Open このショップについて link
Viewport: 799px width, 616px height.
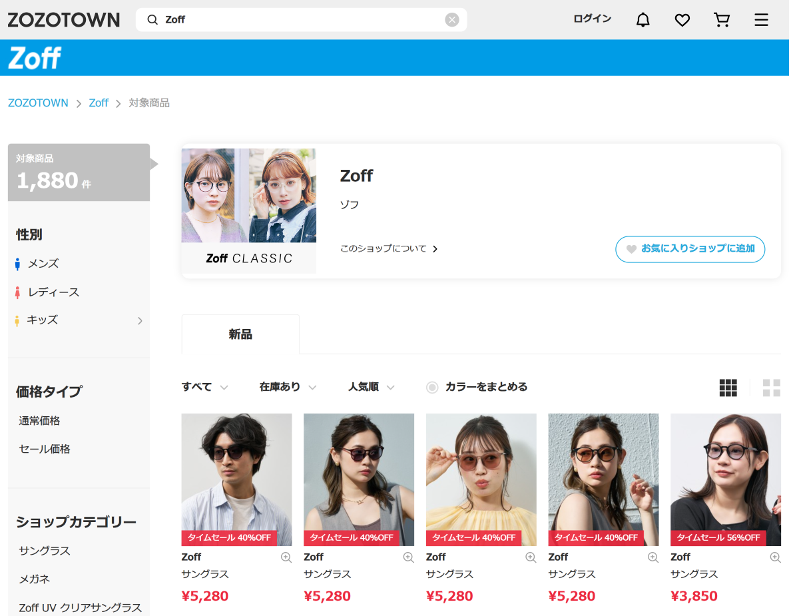click(x=389, y=249)
